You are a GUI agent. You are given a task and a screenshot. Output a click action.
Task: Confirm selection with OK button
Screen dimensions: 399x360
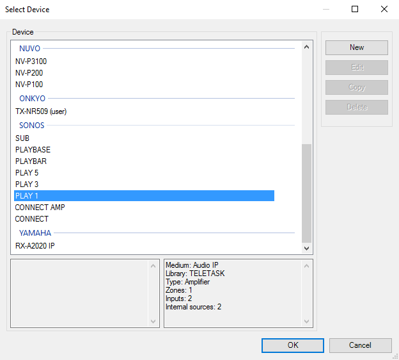pos(292,345)
